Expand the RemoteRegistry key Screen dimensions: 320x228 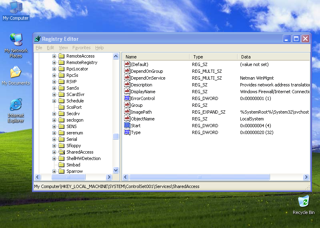pyautogui.click(x=54, y=62)
